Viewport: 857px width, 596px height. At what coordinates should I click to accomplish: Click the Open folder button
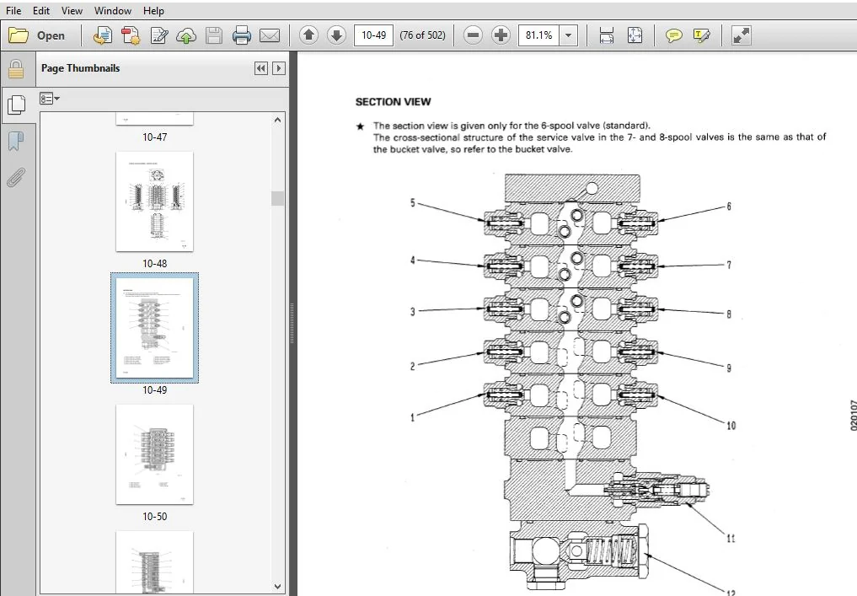(37, 35)
